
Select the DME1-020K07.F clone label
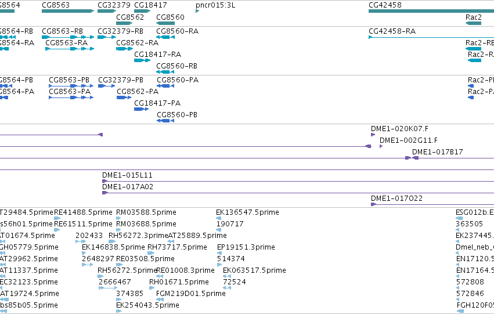tap(399, 129)
